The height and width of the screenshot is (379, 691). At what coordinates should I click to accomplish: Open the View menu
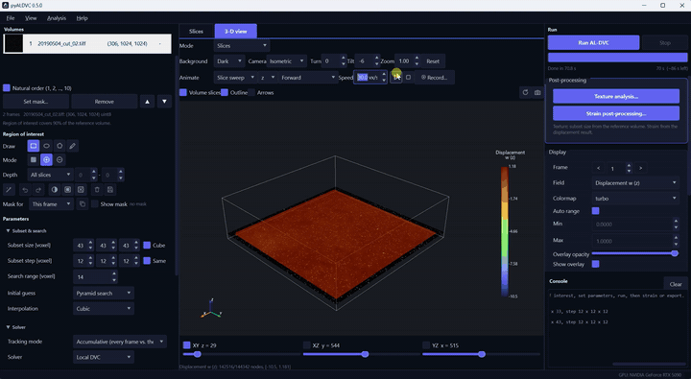click(x=31, y=18)
